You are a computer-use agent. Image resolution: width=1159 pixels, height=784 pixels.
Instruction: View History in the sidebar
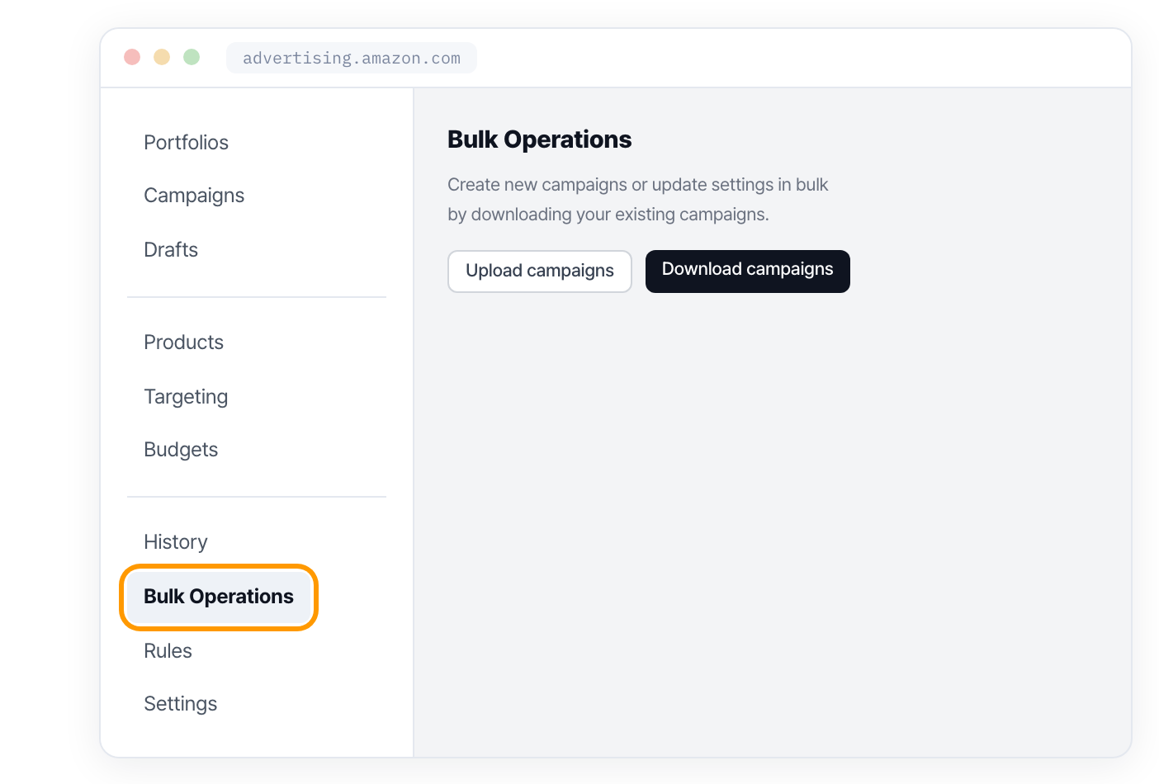tap(175, 541)
